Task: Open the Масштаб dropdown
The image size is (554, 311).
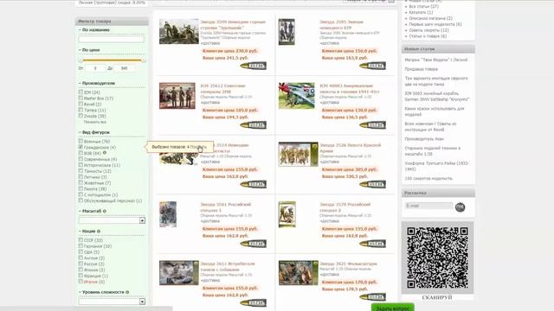Action: coord(112,220)
